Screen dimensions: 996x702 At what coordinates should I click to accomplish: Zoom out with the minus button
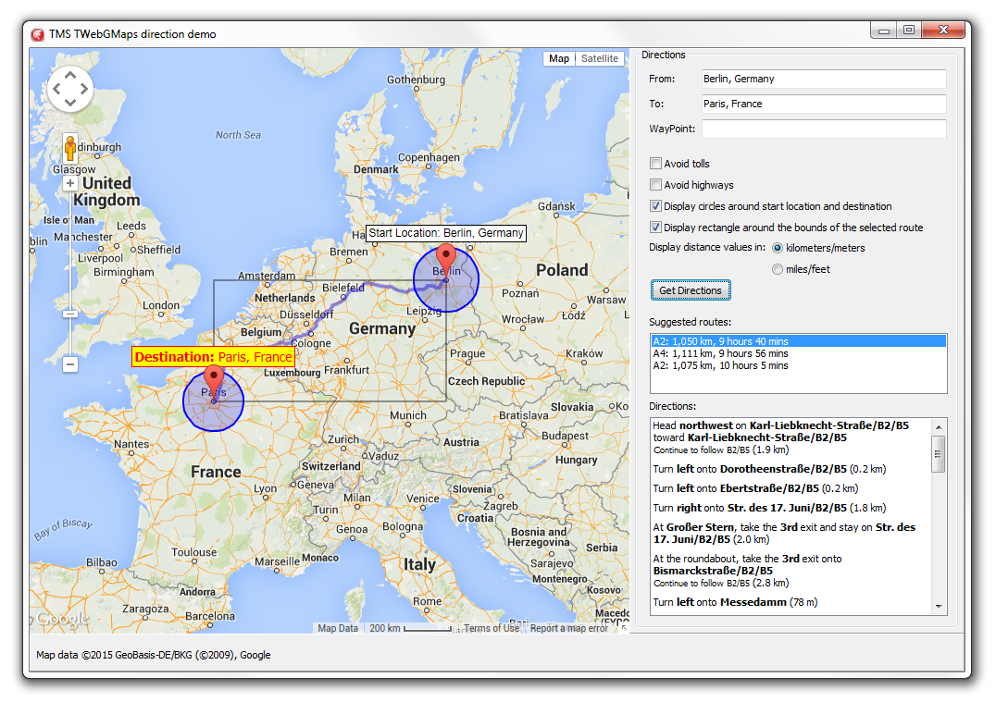(x=69, y=364)
